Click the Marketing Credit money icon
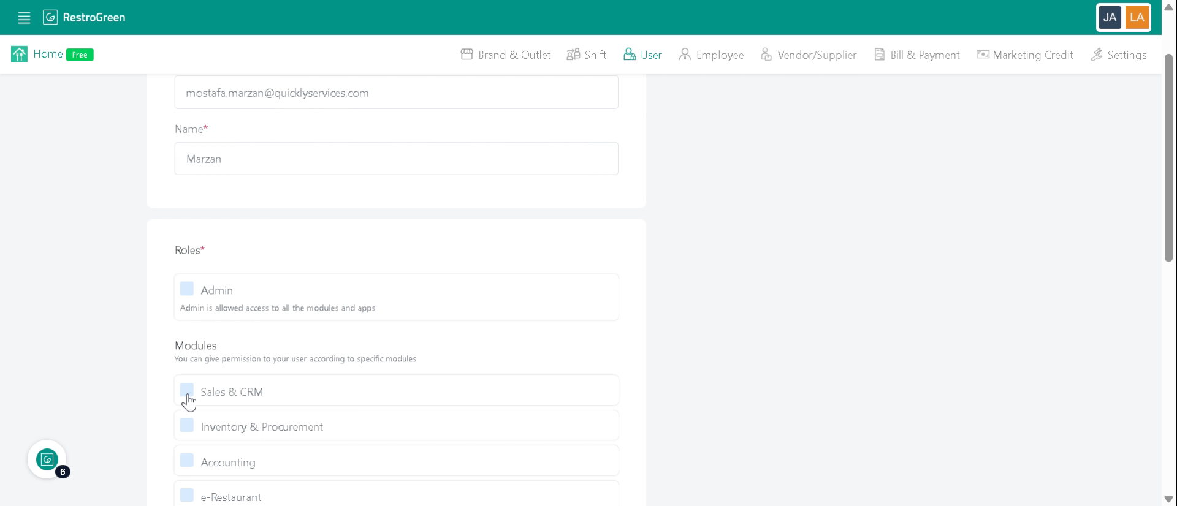This screenshot has width=1177, height=506. point(983,55)
